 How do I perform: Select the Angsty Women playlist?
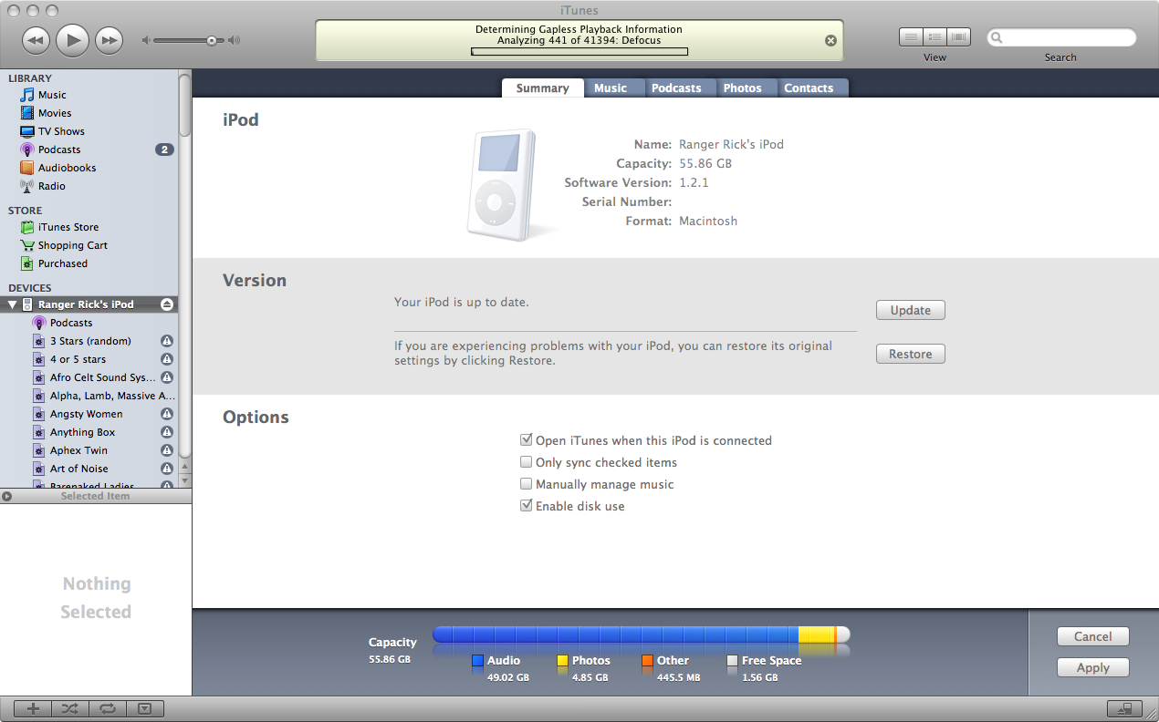tap(86, 414)
